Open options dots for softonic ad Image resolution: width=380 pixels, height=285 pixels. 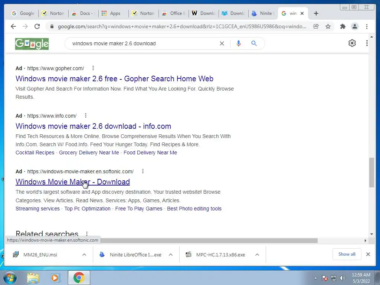coord(143,171)
